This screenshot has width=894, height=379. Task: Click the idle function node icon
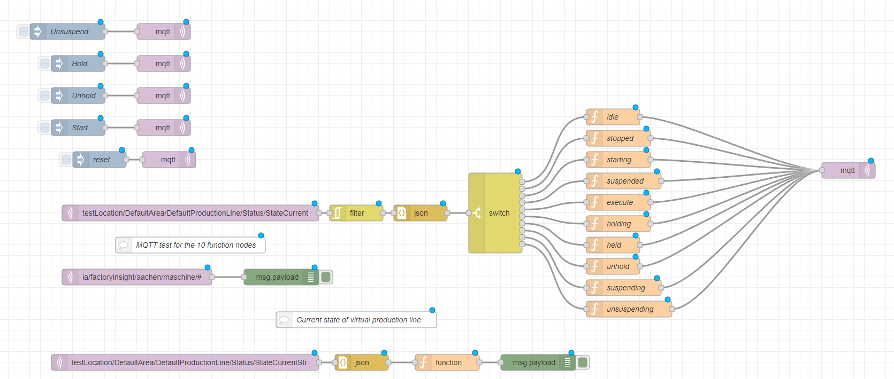coord(594,117)
